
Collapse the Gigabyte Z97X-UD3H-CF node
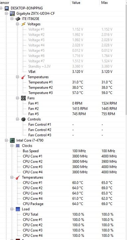click(6, 13)
